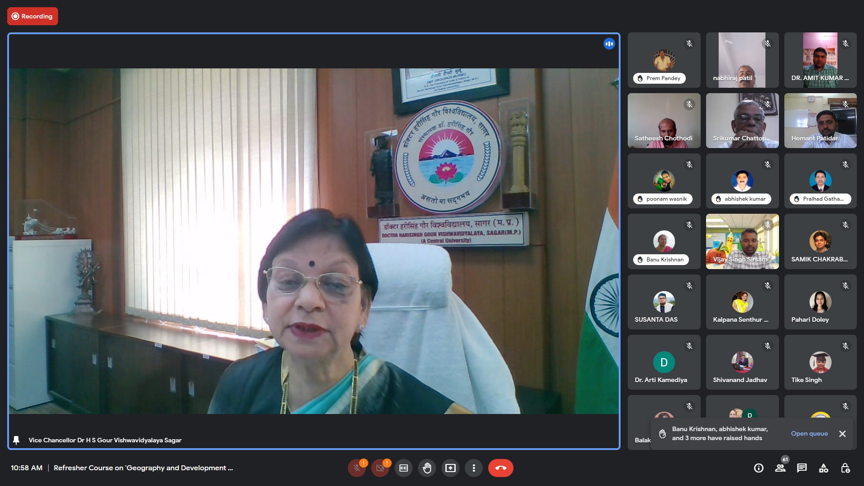864x486 pixels.
Task: Click the Open queue link
Action: pos(809,433)
